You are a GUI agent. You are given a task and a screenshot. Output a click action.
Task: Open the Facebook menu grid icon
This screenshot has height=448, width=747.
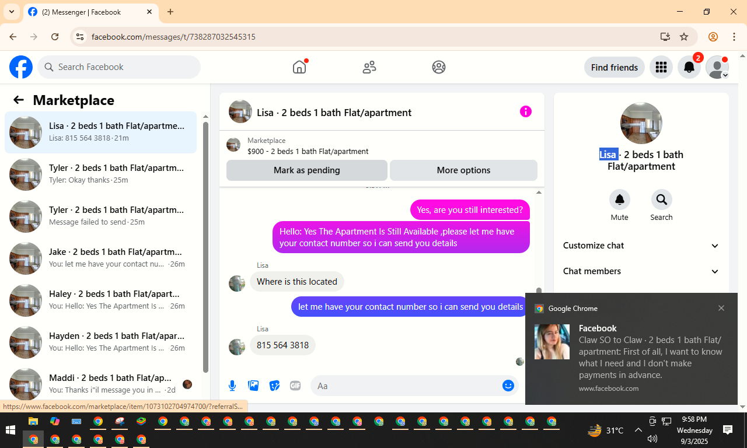click(661, 68)
